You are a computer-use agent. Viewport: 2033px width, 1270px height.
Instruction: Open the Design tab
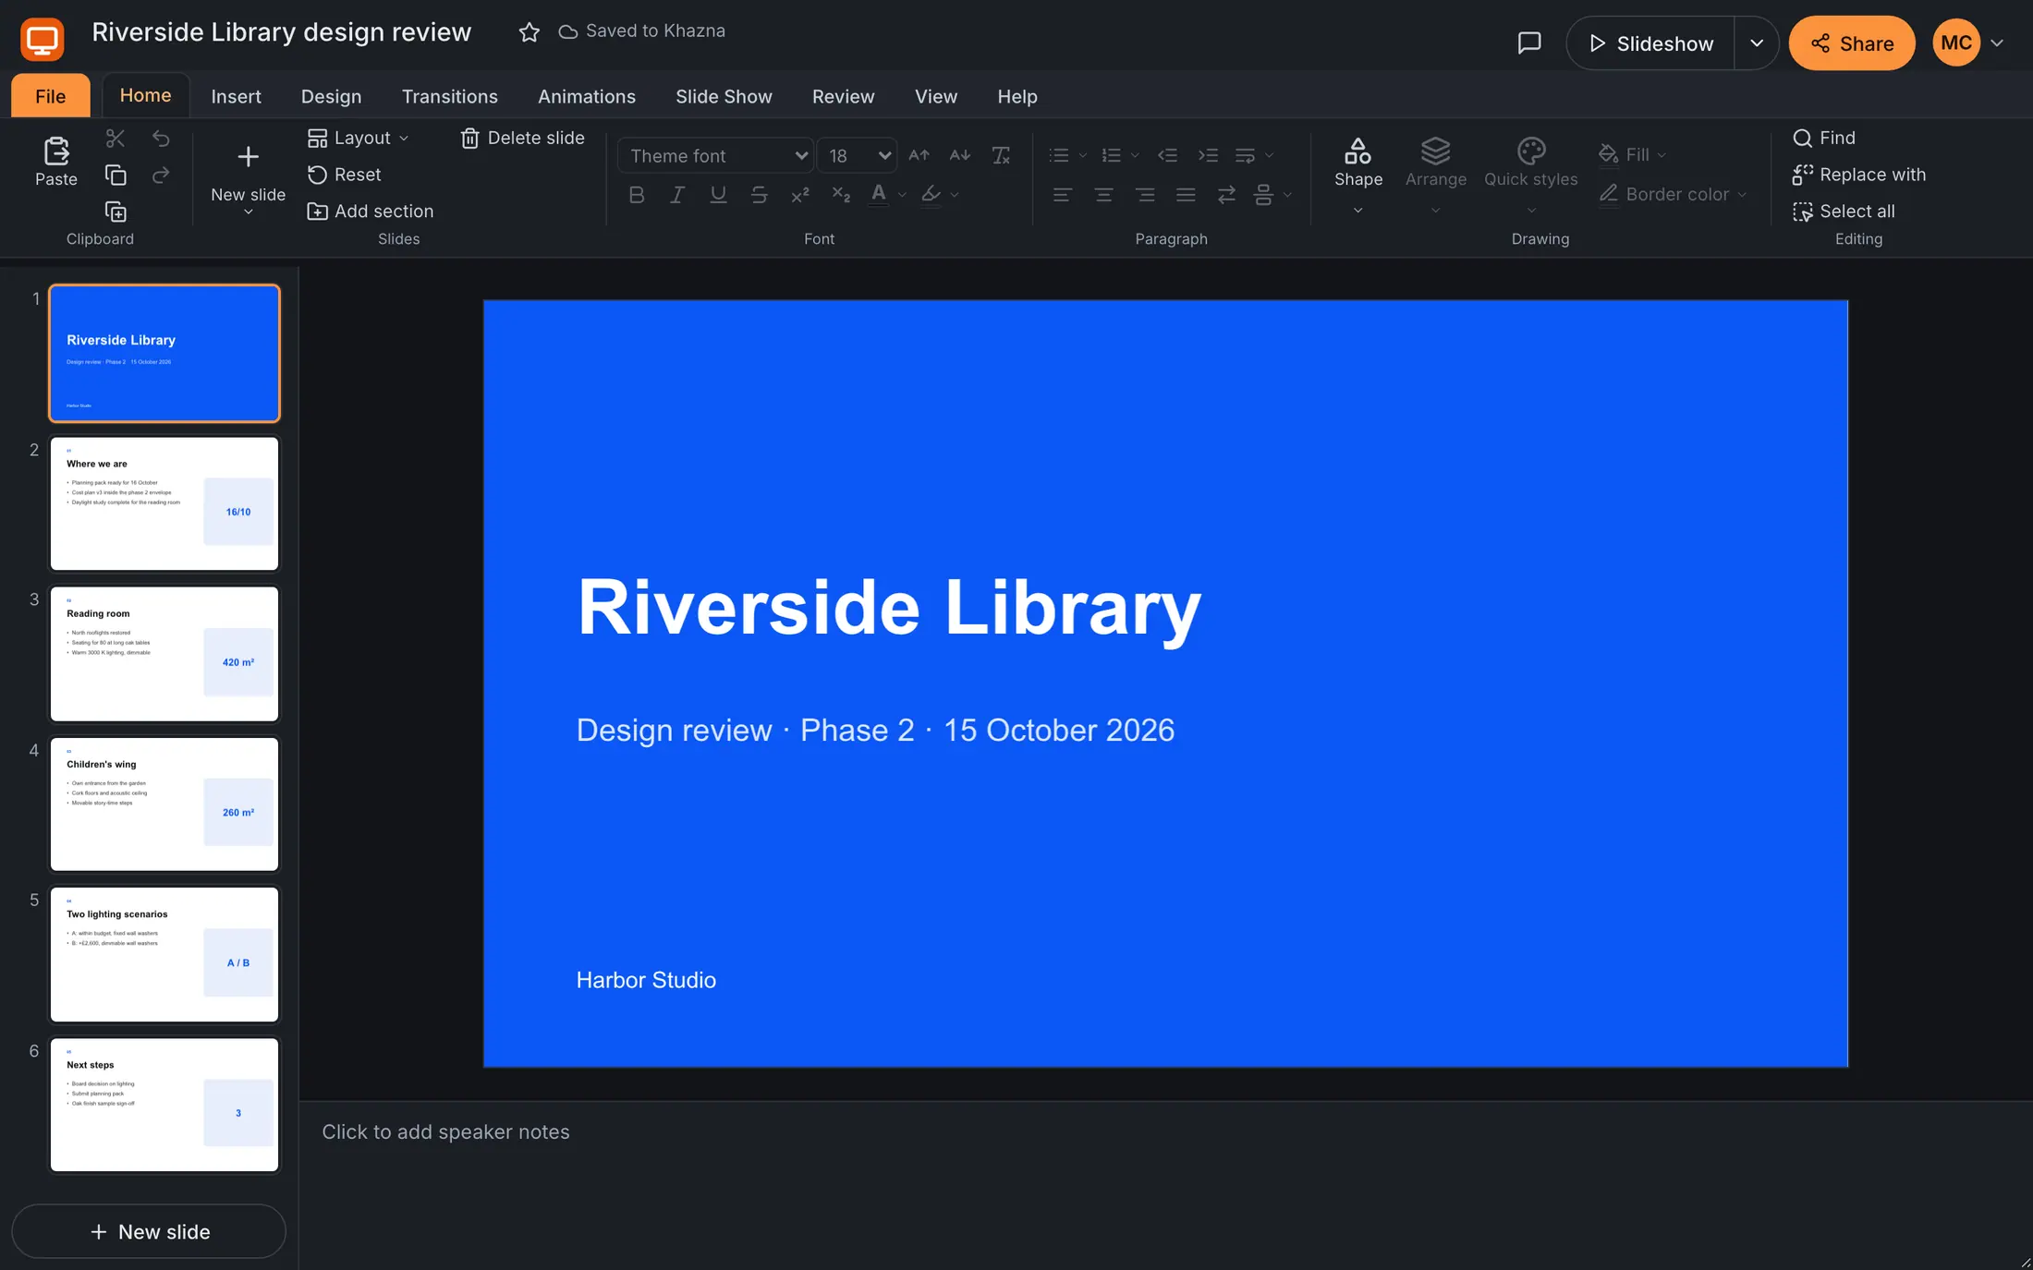(331, 96)
